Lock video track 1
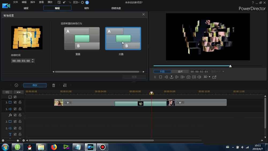 (20, 102)
